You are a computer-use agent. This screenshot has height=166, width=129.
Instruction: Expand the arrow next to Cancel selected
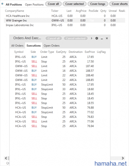pos(91,38)
